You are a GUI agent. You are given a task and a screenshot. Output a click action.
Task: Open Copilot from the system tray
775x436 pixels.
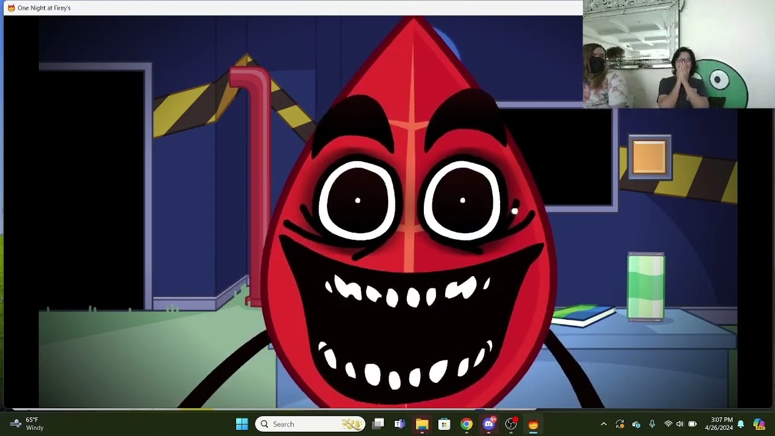click(759, 424)
